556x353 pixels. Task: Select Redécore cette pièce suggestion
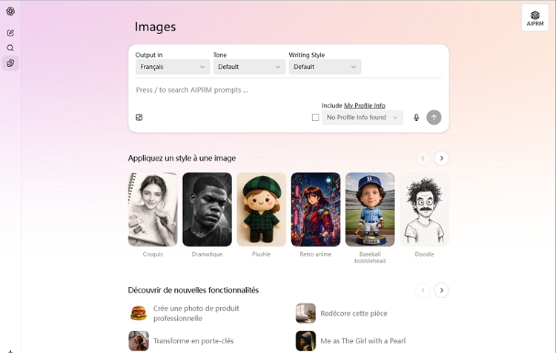point(354,313)
